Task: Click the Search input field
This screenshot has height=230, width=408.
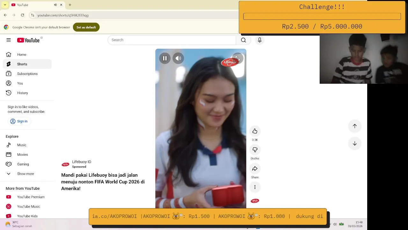Action: (x=172, y=40)
